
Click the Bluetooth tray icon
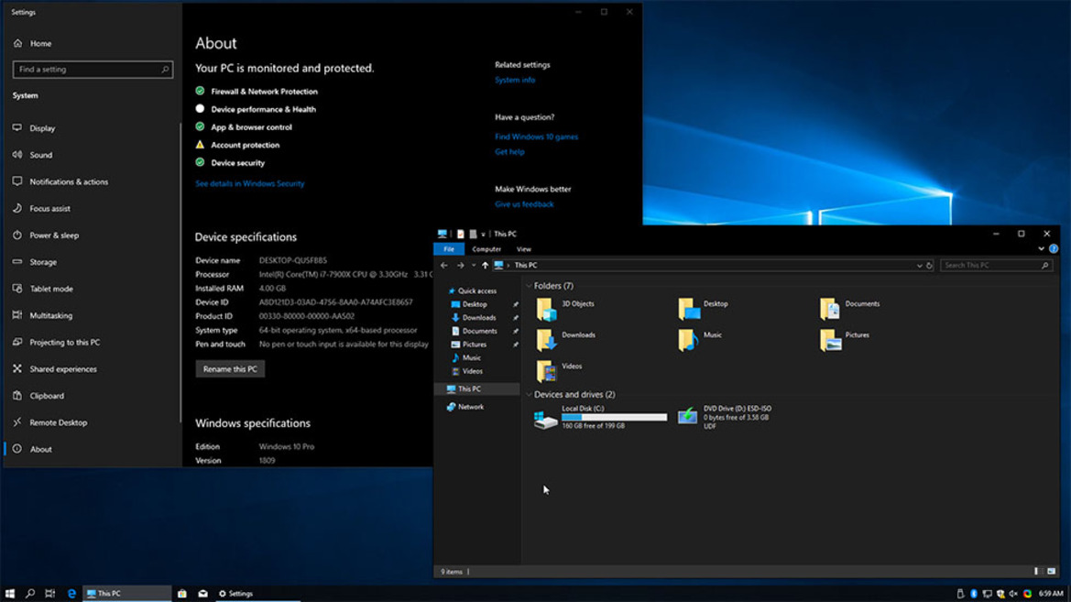coord(973,593)
